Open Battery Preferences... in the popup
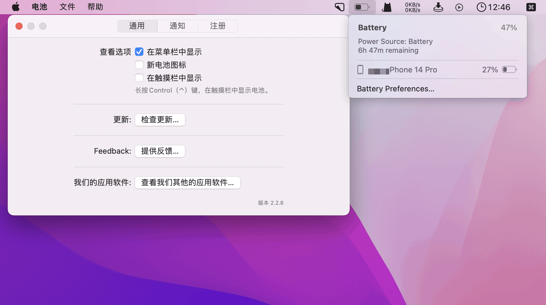The height and width of the screenshot is (305, 546). 396,89
